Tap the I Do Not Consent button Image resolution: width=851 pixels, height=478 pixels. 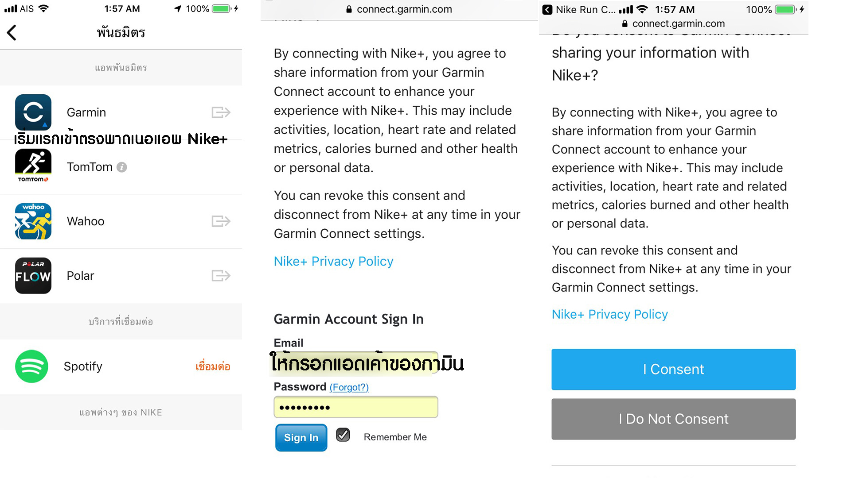(x=673, y=419)
